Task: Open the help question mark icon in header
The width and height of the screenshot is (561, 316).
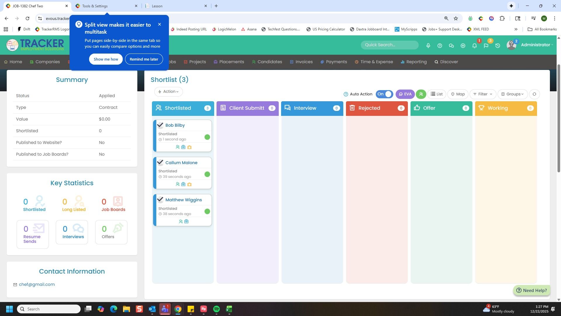Action: coord(439,46)
